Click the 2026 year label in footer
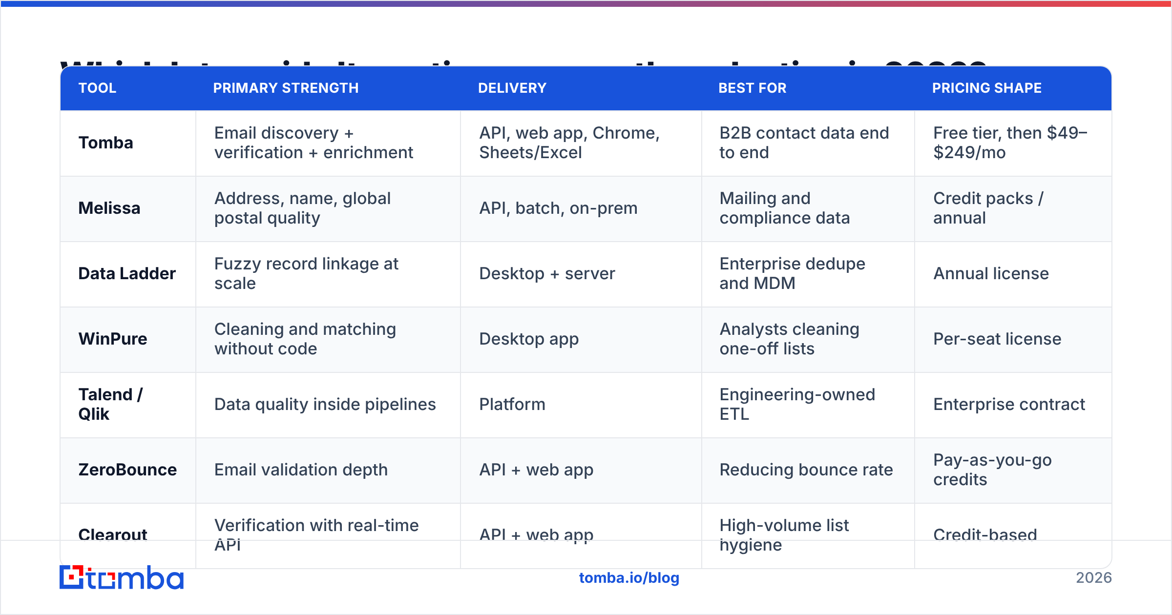 1094,578
